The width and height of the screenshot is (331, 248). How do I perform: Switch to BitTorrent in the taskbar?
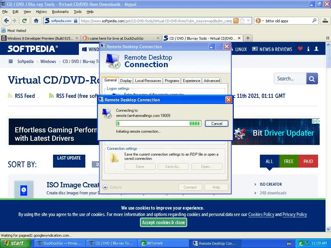pyautogui.click(x=164, y=243)
